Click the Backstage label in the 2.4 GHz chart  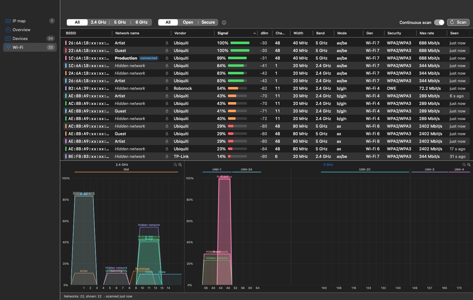(142, 269)
